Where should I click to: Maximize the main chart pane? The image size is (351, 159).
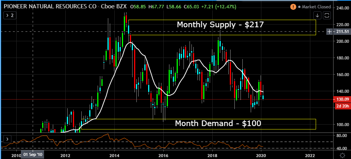click(x=327, y=16)
